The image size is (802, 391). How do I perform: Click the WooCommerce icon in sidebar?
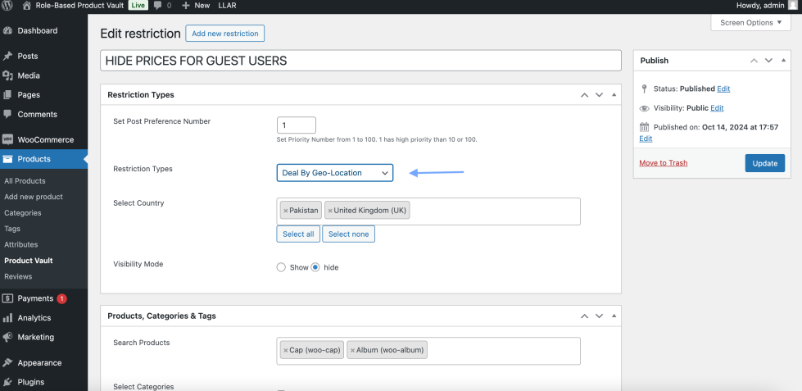point(8,140)
